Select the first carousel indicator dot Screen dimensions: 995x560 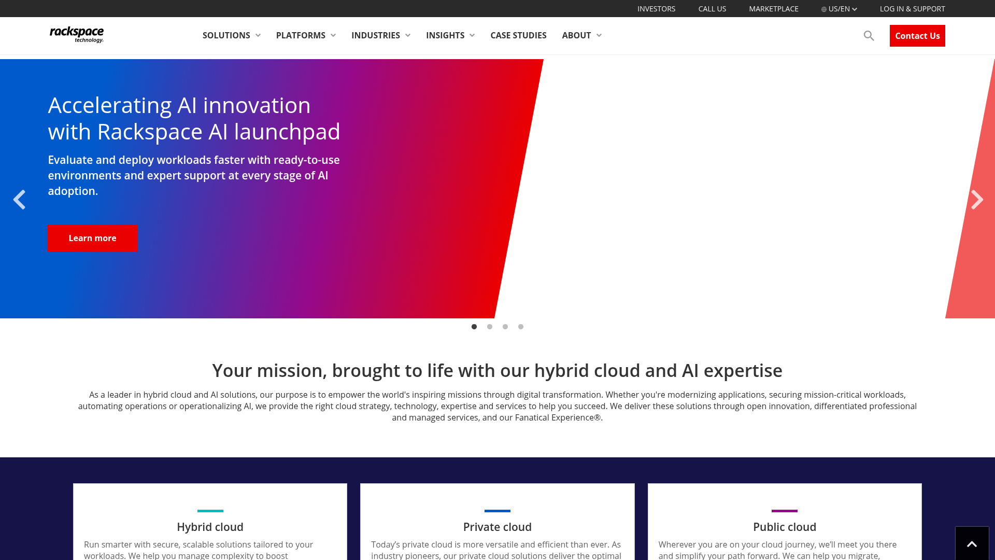click(x=474, y=327)
